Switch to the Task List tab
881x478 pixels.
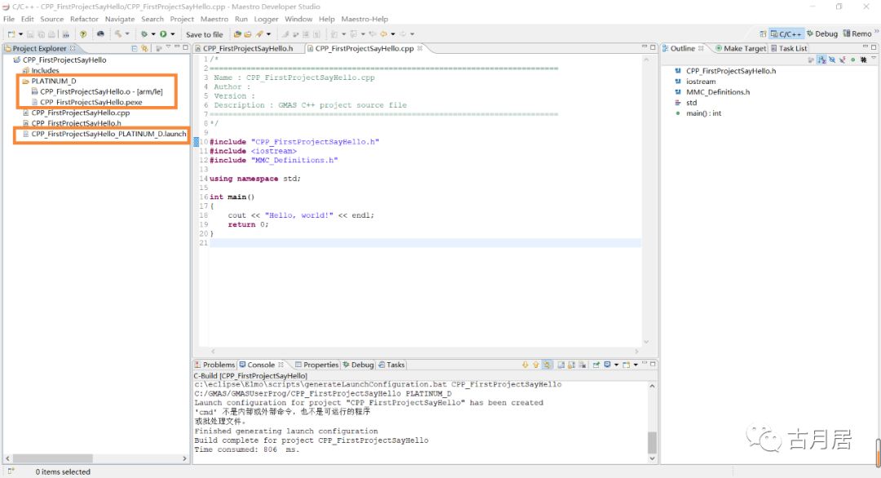coord(789,48)
